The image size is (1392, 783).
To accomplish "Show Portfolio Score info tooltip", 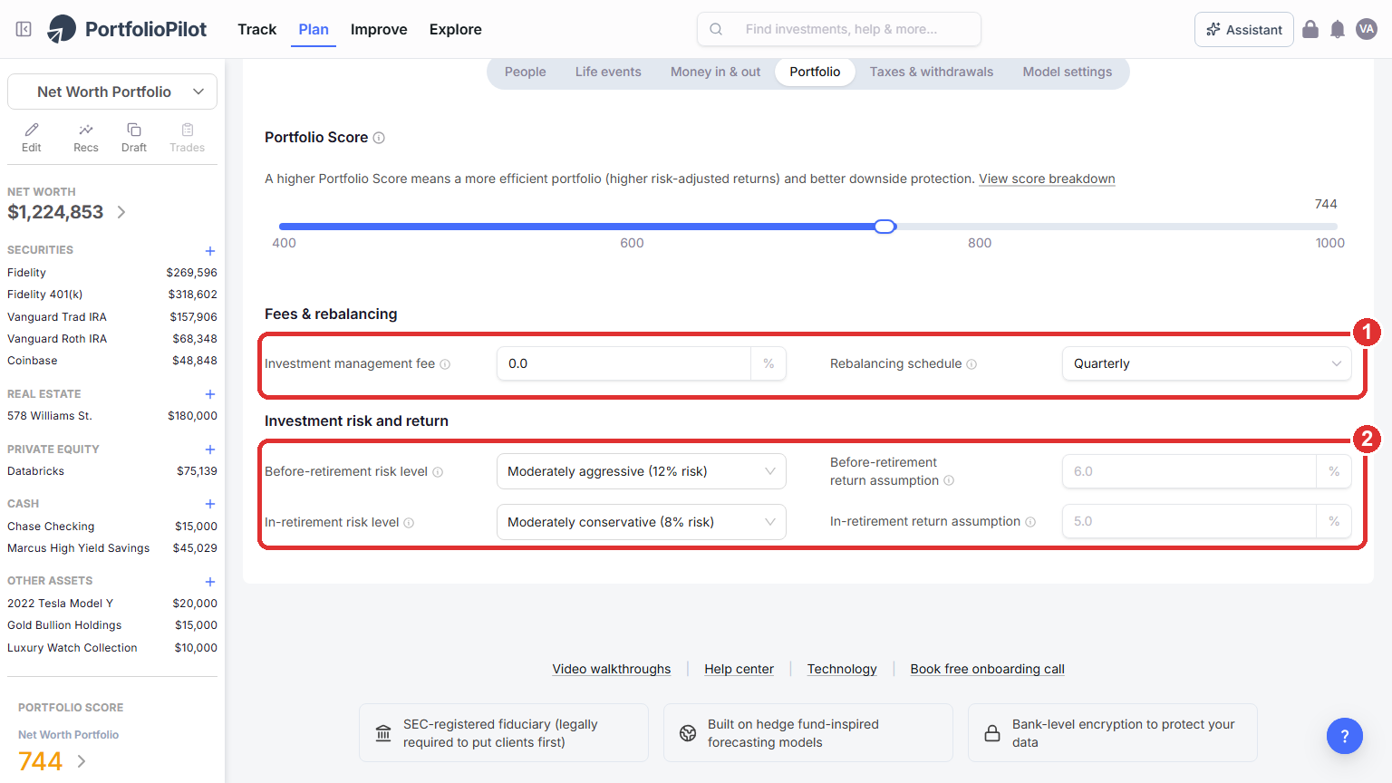I will 379,138.
